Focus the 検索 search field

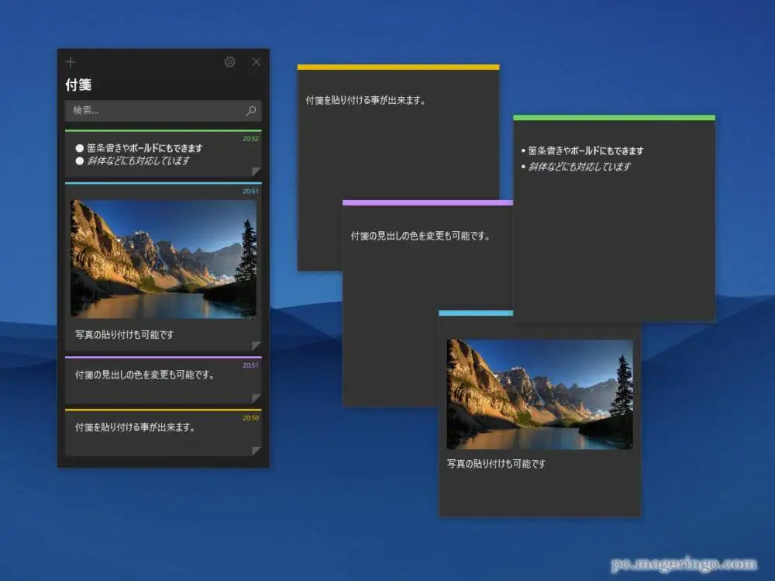click(155, 111)
